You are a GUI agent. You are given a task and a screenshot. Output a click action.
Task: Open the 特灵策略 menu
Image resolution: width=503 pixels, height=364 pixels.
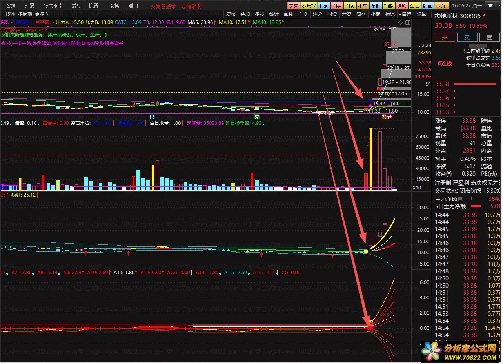point(53,6)
